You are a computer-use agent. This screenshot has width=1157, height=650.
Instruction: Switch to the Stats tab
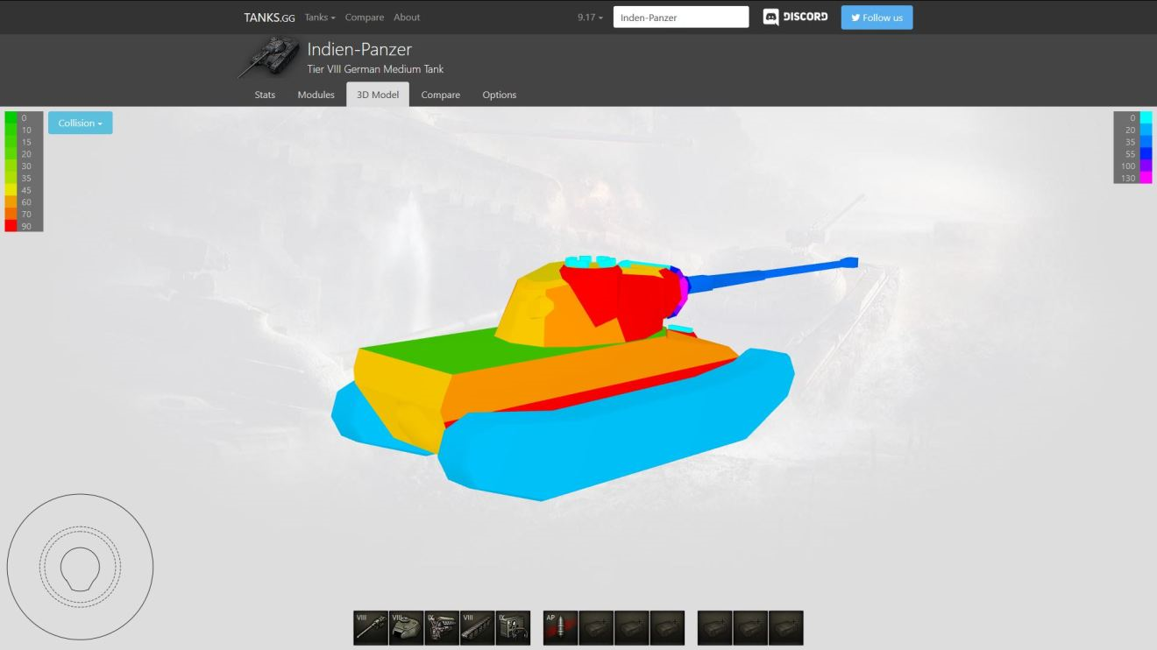pos(265,95)
